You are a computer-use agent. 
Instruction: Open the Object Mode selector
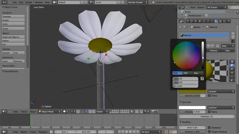tap(49, 112)
